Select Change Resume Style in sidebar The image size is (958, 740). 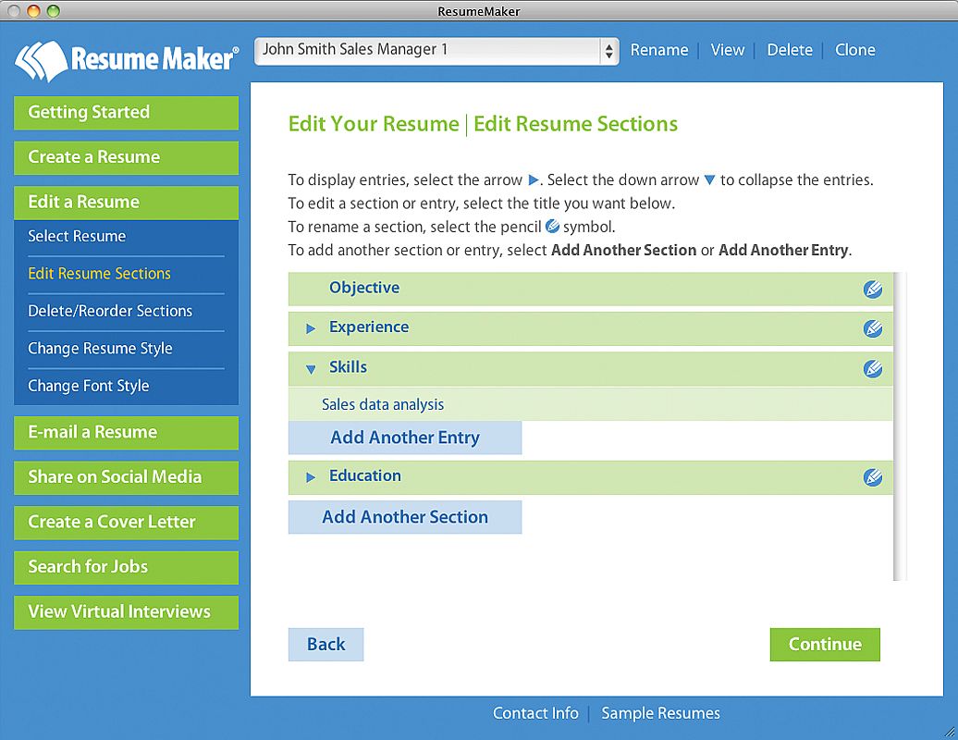[100, 349]
